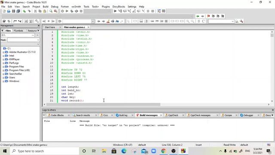Click the Break debugger pause icon
The height and width of the screenshot is (155, 275).
coord(148,11)
